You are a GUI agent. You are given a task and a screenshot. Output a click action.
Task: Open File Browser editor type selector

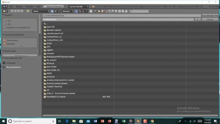coord(5,11)
